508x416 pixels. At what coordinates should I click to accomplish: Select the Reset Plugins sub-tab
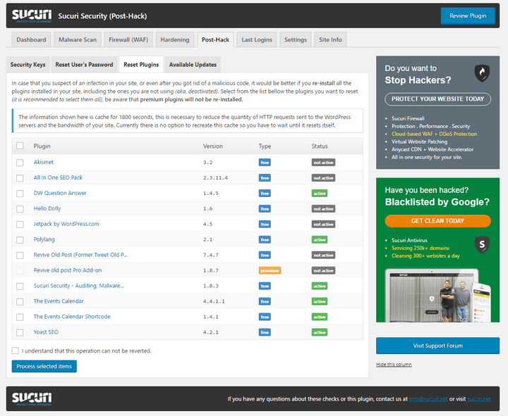pos(141,64)
